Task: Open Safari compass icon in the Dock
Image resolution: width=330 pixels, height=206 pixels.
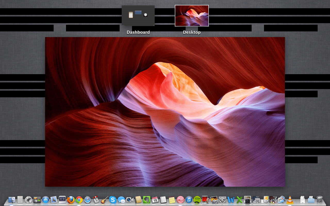Action: (x=87, y=200)
